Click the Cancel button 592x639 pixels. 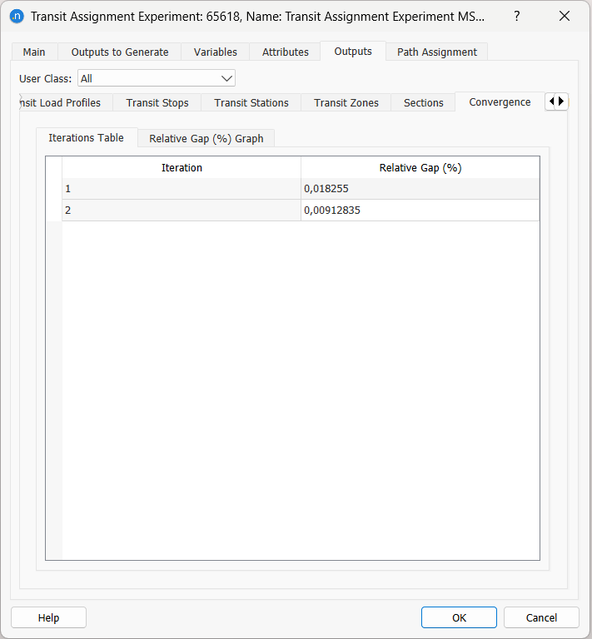pyautogui.click(x=542, y=617)
